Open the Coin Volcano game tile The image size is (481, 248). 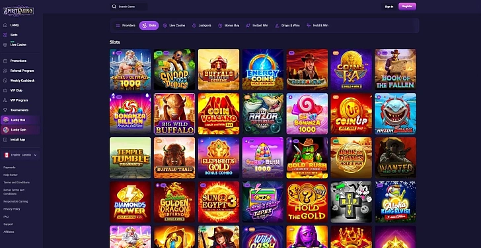click(219, 113)
